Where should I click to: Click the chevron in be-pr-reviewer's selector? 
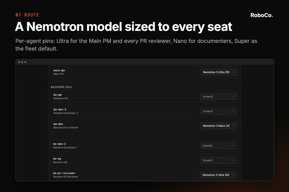[233, 175]
